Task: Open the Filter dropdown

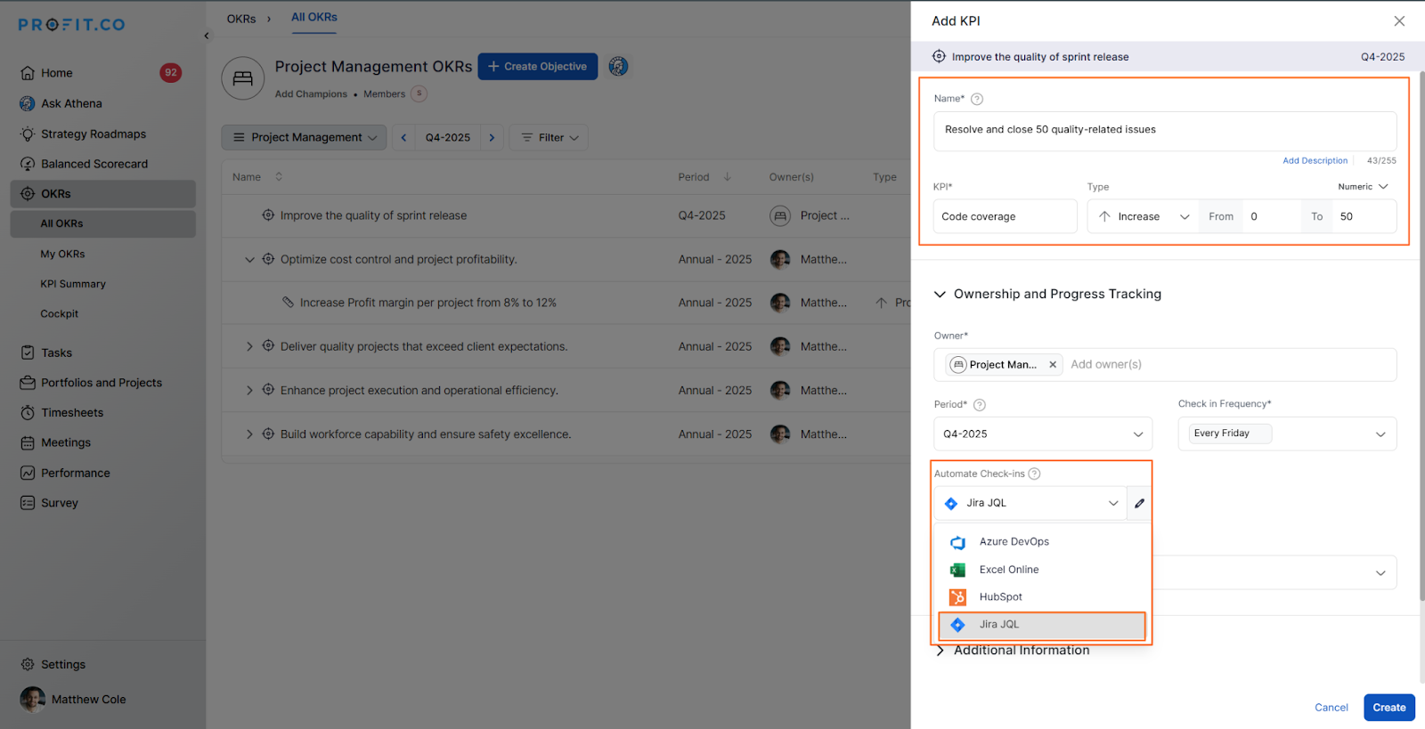Action: click(x=549, y=137)
